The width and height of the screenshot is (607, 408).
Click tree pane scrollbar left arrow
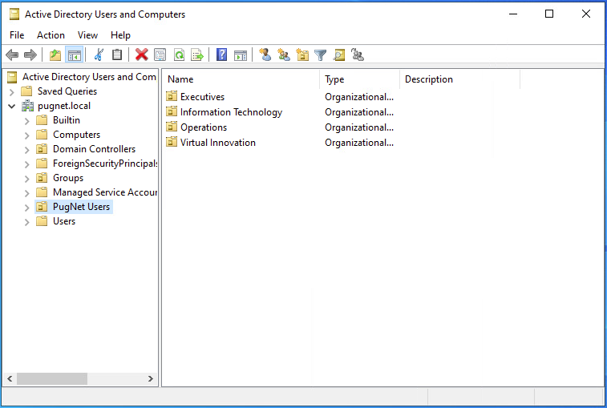(10, 378)
